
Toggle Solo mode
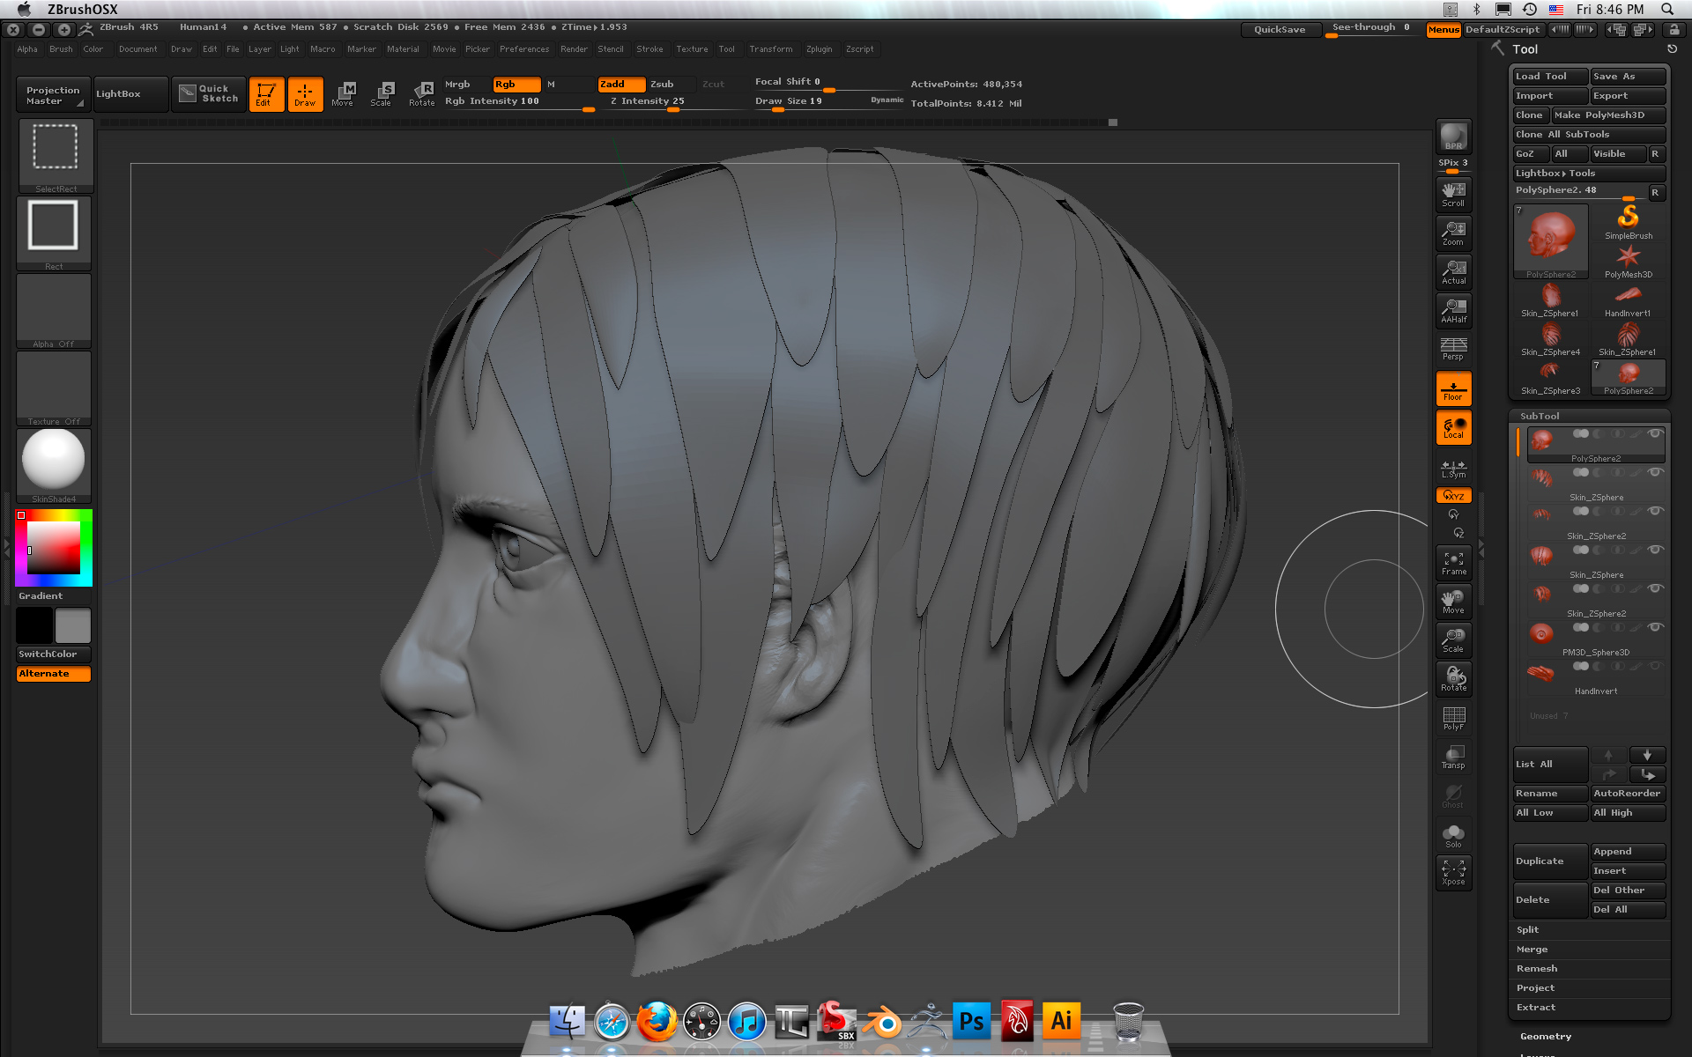point(1453,834)
